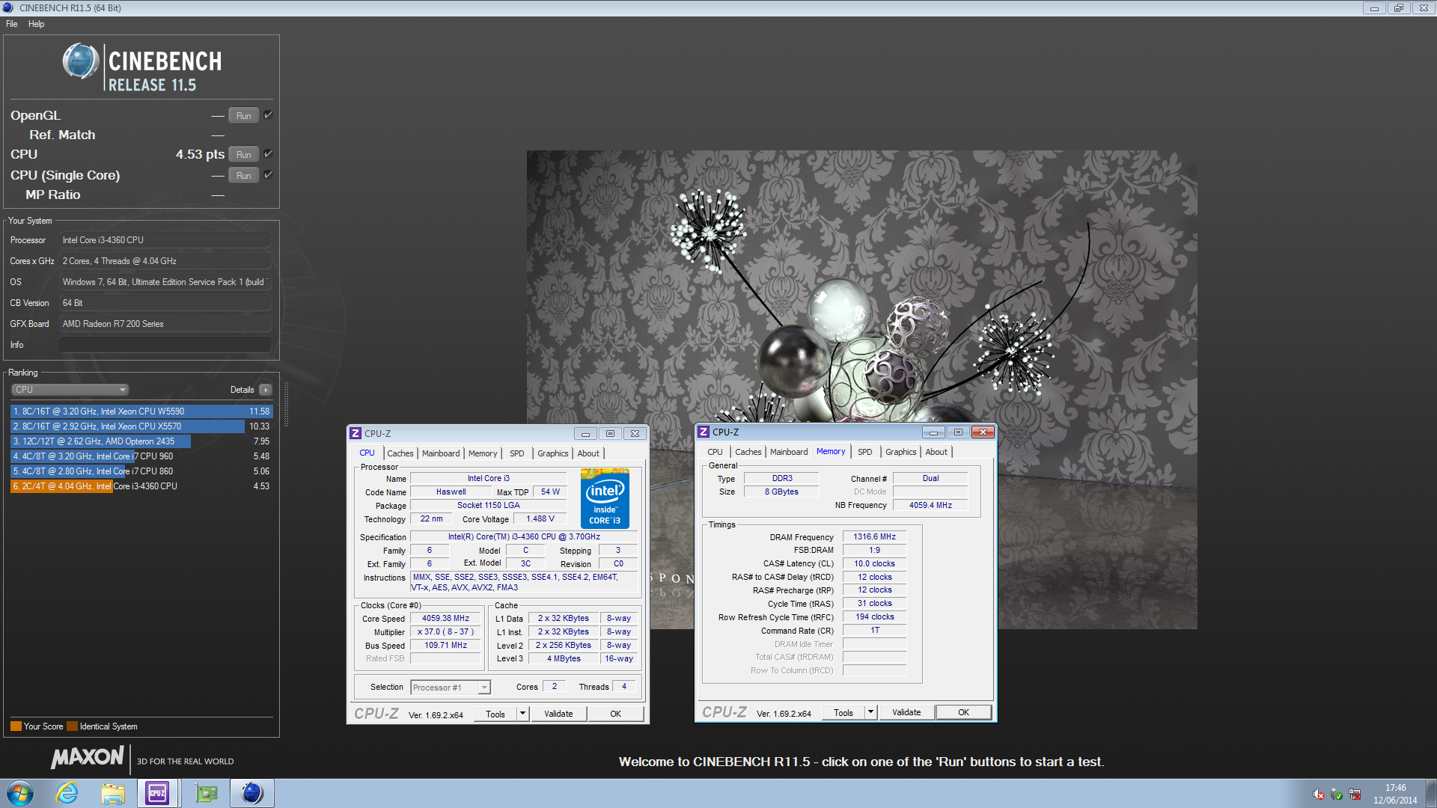Switch to Graphics tab in left CPU-Z window

(553, 453)
